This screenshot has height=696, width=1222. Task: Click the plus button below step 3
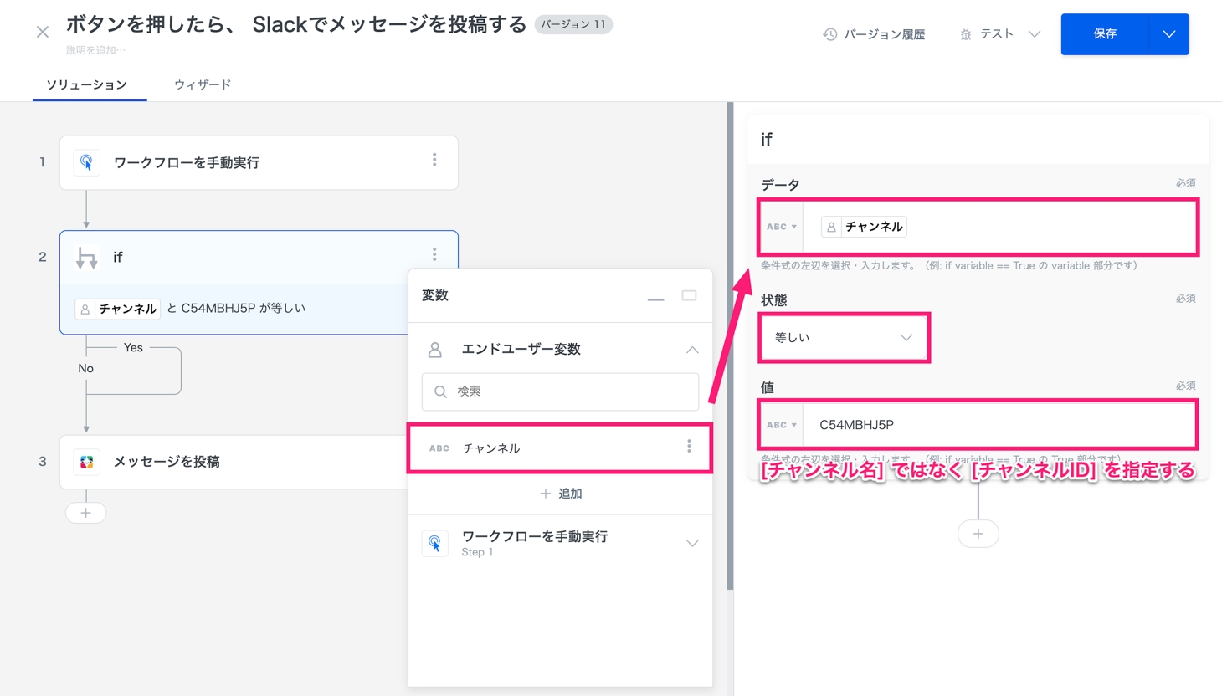tap(86, 513)
